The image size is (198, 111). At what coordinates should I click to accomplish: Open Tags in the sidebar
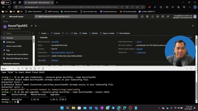point(16,50)
